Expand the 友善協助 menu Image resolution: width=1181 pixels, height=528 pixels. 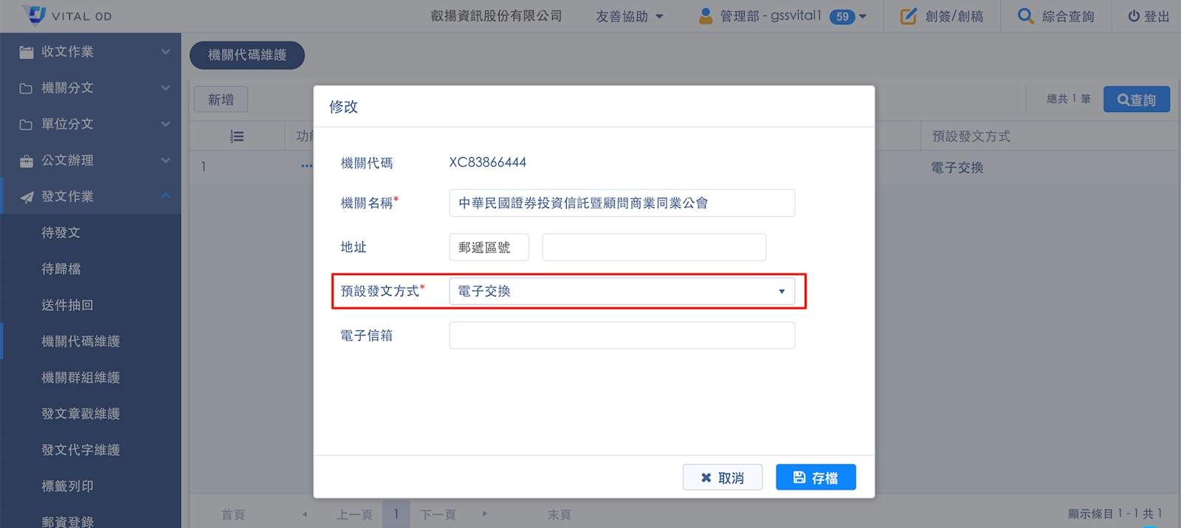point(629,16)
